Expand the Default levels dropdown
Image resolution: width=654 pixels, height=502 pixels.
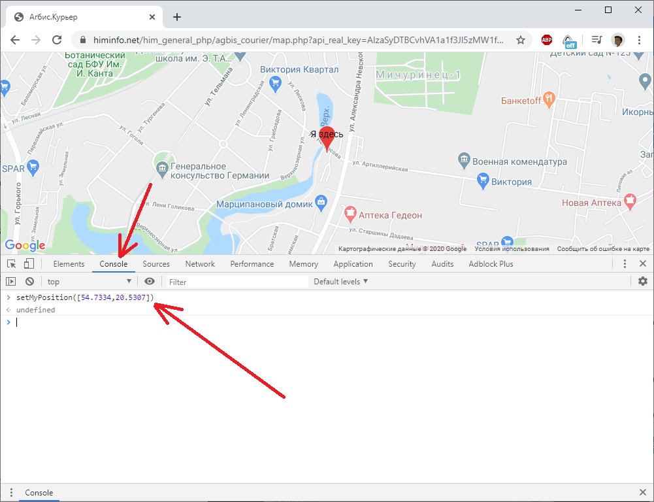coord(341,282)
